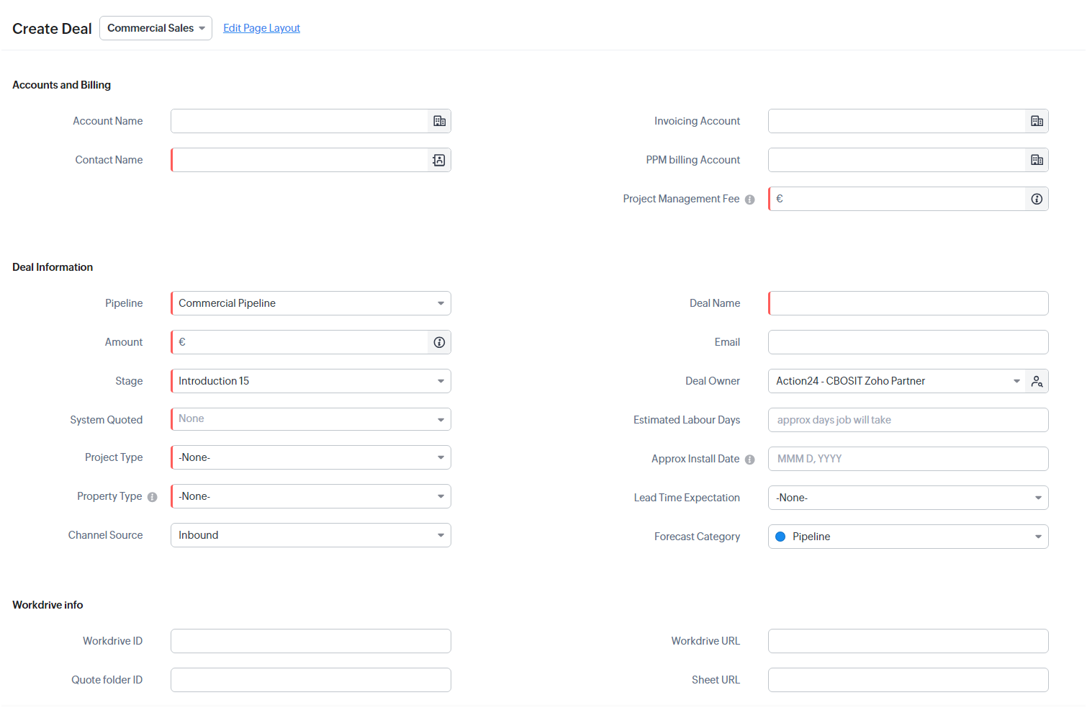Focus the Estimated Labour Days field

(x=908, y=420)
